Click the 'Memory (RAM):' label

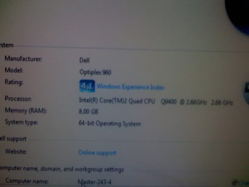[x=26, y=110]
